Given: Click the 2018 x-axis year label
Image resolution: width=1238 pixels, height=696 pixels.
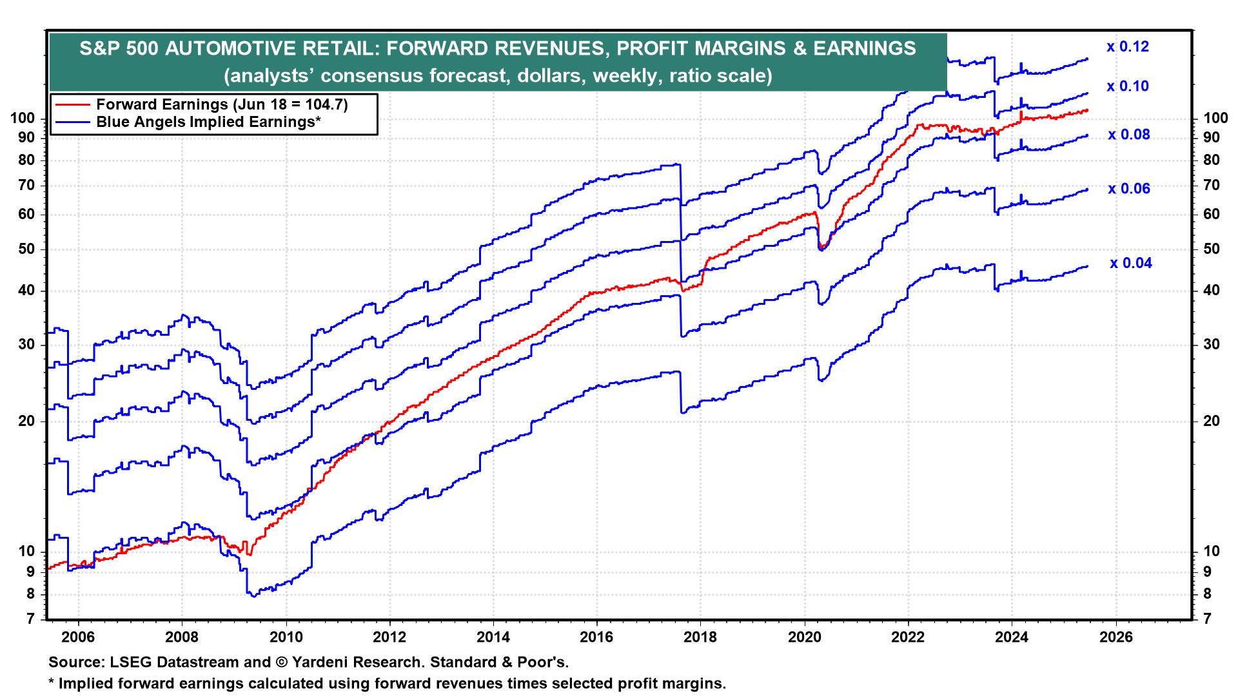Looking at the screenshot, I should [x=700, y=637].
